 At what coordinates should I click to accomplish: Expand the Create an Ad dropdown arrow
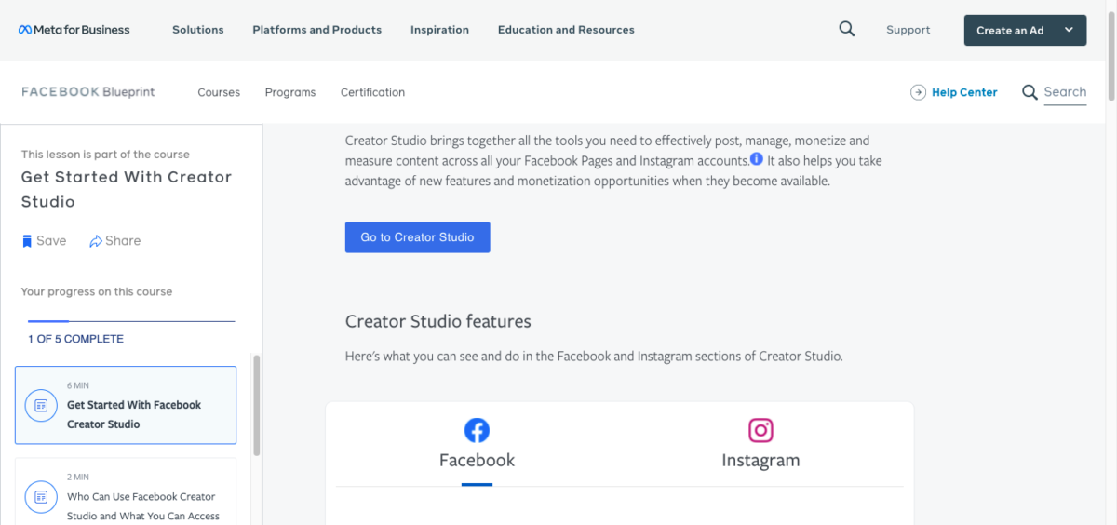coord(1069,30)
